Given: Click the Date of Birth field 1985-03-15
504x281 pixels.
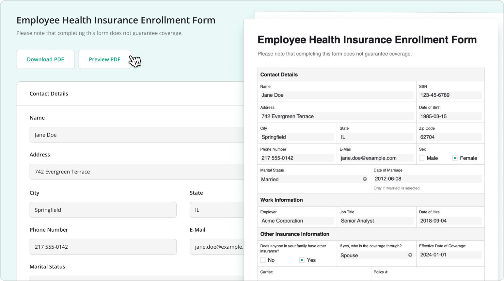Looking at the screenshot, I should pos(450,116).
